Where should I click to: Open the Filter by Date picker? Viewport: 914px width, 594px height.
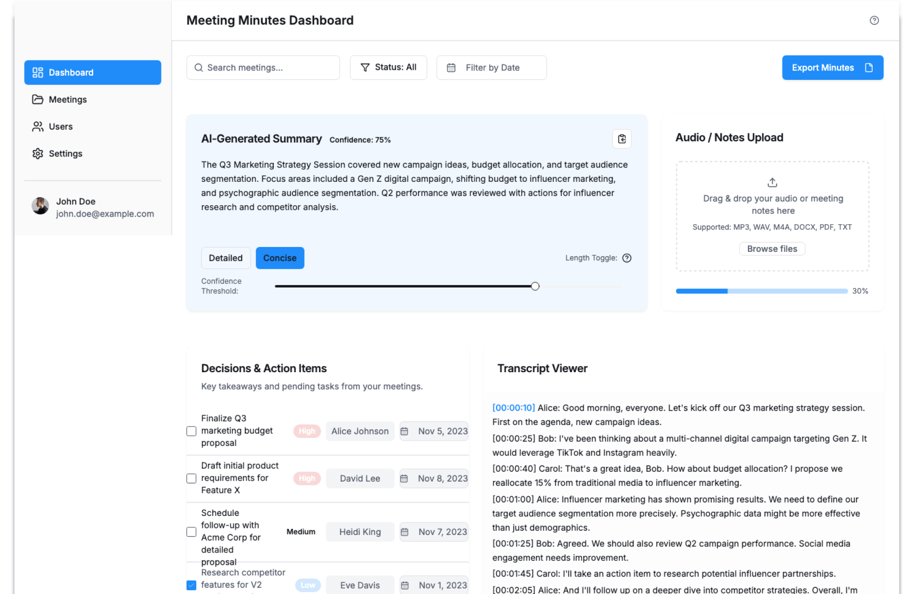pos(491,68)
